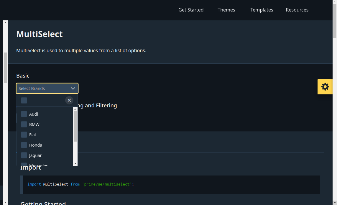Click the Select Brands placeholder text
337x205 pixels.
click(x=32, y=88)
